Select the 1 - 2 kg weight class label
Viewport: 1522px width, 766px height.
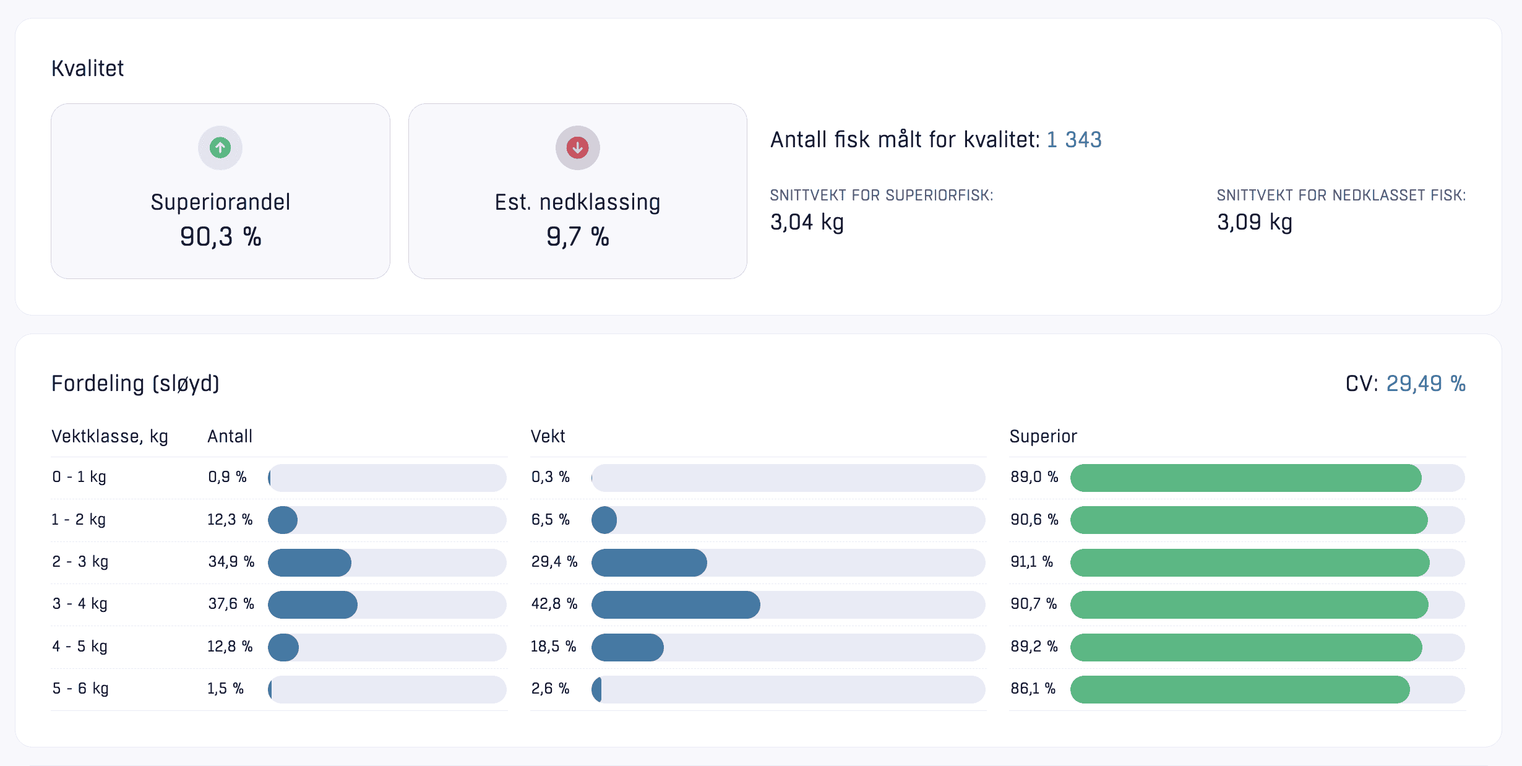(79, 520)
